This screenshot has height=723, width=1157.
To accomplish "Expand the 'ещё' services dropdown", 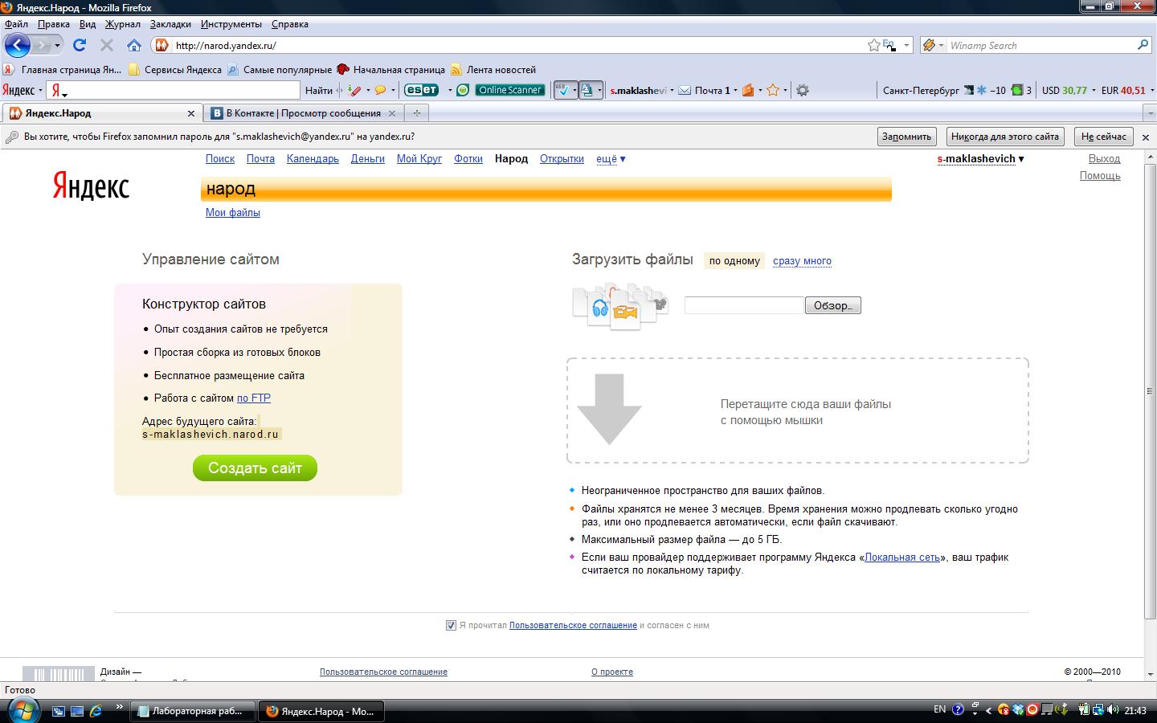I will coord(611,159).
